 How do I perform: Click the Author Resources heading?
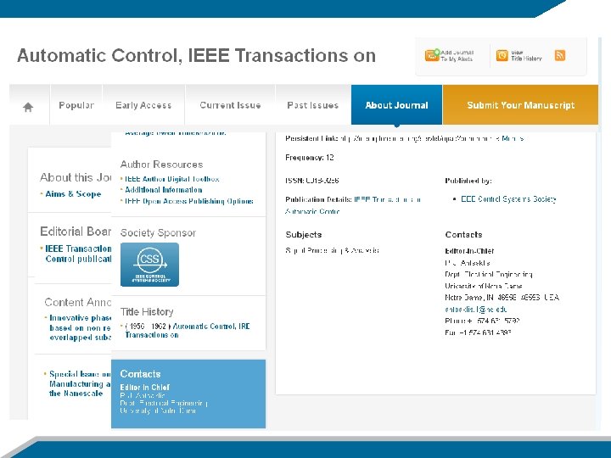coord(162,165)
